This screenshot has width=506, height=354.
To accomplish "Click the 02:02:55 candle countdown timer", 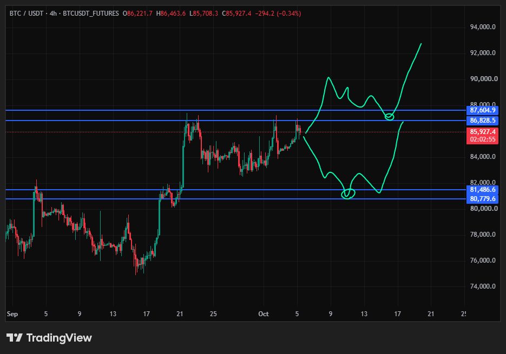I will click(482, 139).
